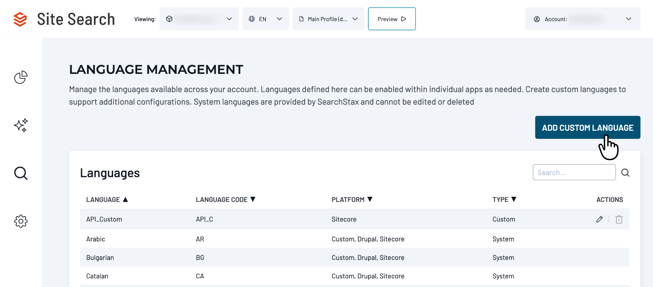Image resolution: width=653 pixels, height=287 pixels.
Task: Click the API_C language code cell
Action: coord(204,219)
